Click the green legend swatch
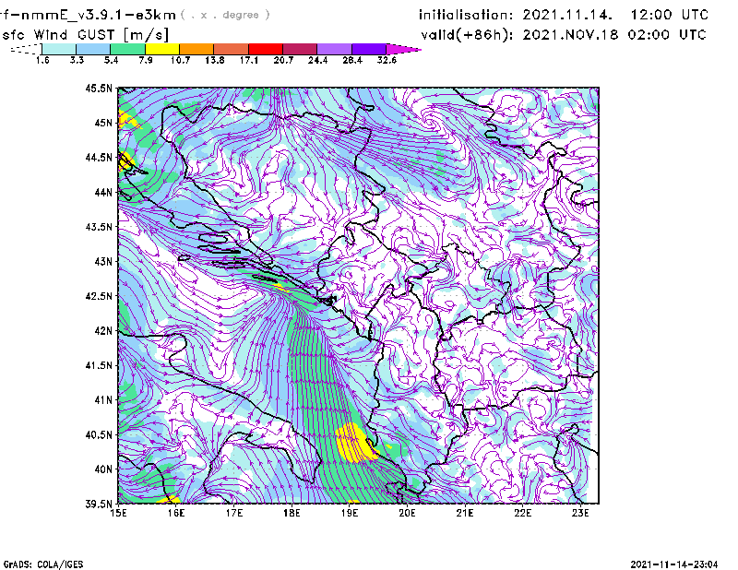The height and width of the screenshot is (570, 738). (x=127, y=49)
